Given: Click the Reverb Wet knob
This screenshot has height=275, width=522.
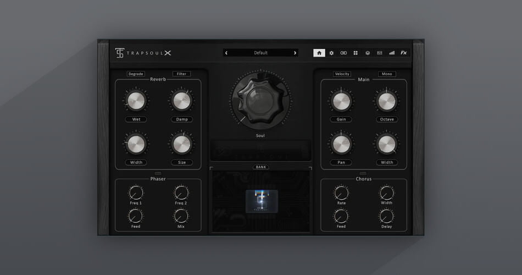Looking at the screenshot, I should click(x=136, y=101).
